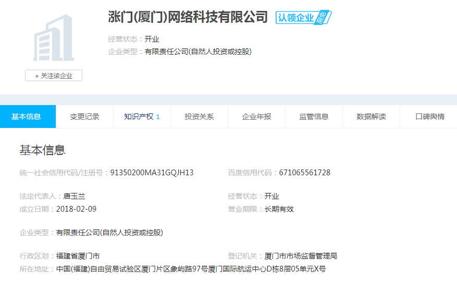Click the 厦门市市场监督管理局 registration authority text
This screenshot has width=457, height=298.
(301, 256)
